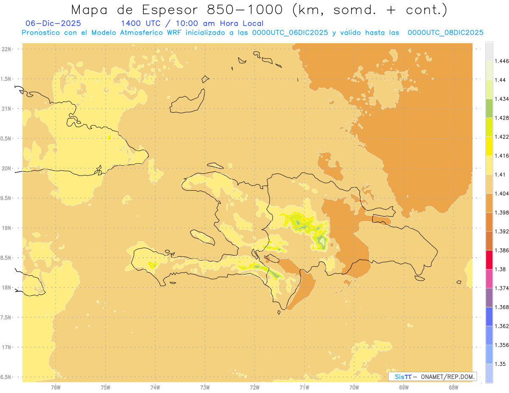The image size is (509, 393).
Task: Click the longitude axis label "73W"
Action: tap(205, 387)
